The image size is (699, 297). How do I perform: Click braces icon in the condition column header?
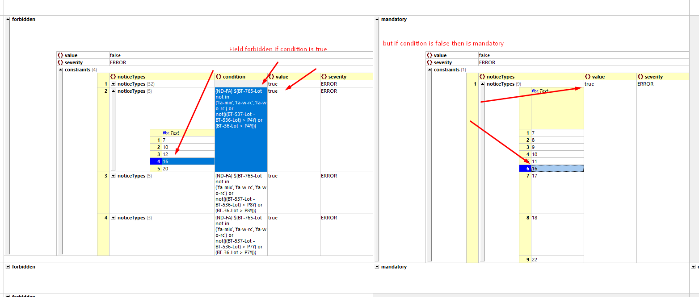(219, 77)
